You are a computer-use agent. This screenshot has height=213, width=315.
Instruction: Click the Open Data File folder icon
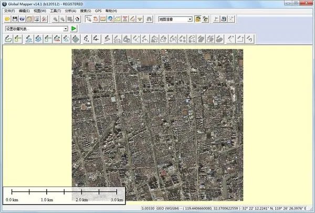pyautogui.click(x=6, y=19)
